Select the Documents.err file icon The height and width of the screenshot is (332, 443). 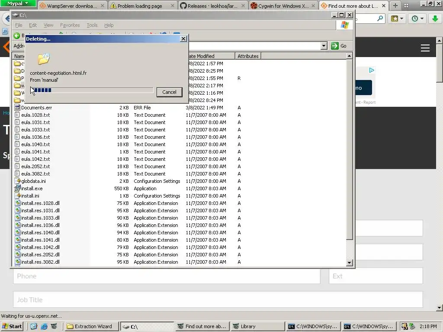pos(17,108)
